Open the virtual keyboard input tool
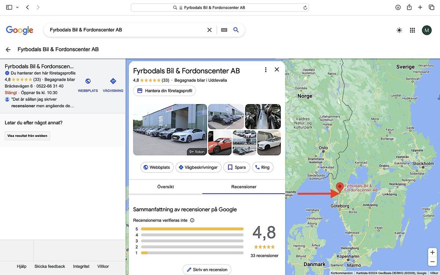Image resolution: width=440 pixels, height=275 pixels. pos(224,30)
